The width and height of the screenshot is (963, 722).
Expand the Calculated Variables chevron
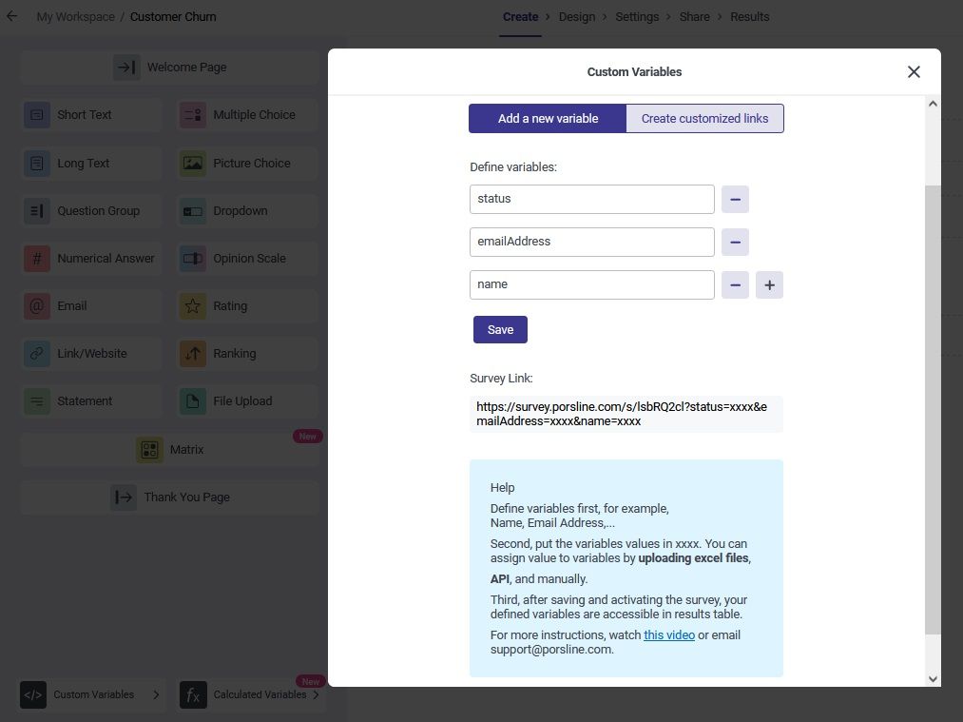click(x=317, y=695)
